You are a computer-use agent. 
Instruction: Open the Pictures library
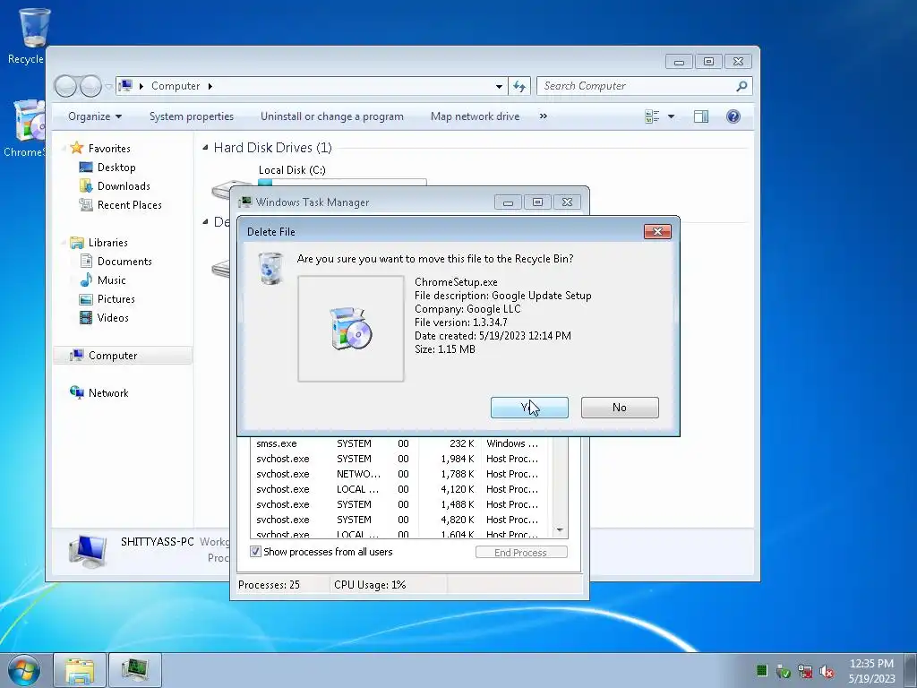tap(116, 299)
